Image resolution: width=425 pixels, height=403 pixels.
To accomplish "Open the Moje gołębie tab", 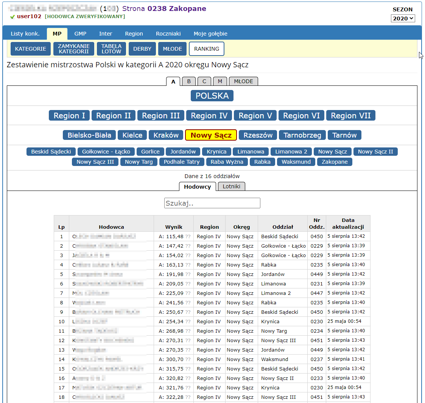I will pos(210,34).
